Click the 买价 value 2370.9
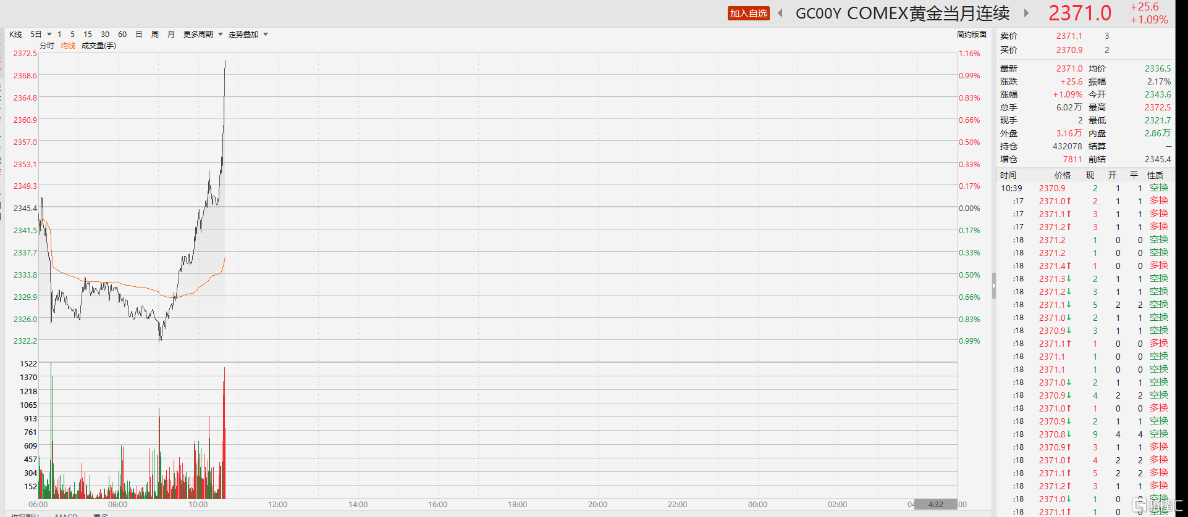Image resolution: width=1188 pixels, height=517 pixels. point(1069,50)
